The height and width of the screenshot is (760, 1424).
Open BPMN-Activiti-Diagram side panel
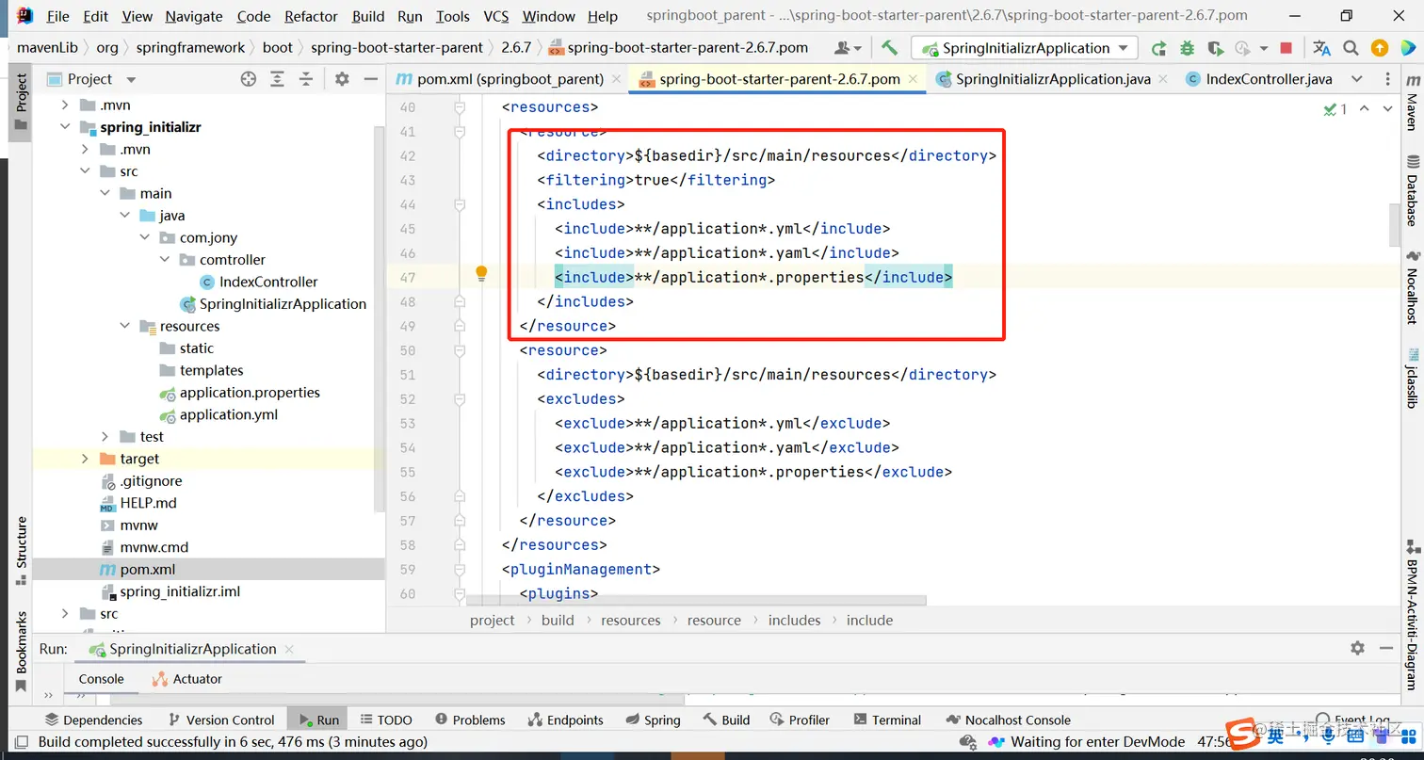[x=1412, y=614]
